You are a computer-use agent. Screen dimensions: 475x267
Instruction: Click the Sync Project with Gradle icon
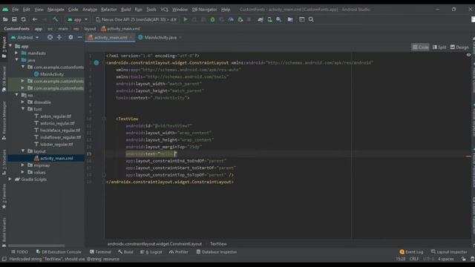261,19
